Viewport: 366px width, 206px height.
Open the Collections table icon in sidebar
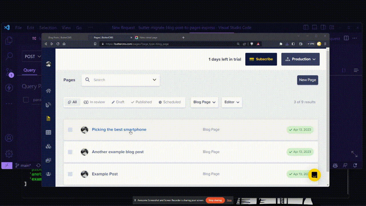tap(48, 132)
